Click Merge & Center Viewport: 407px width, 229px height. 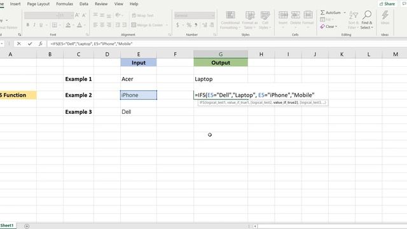coord(147,25)
